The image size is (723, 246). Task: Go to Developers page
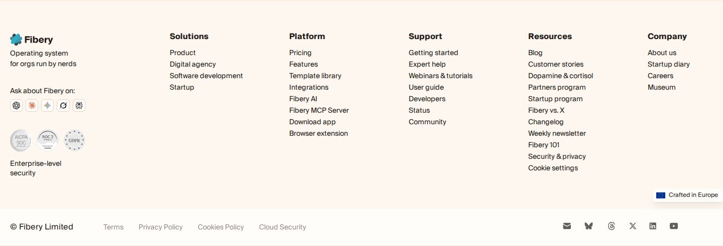tap(427, 99)
